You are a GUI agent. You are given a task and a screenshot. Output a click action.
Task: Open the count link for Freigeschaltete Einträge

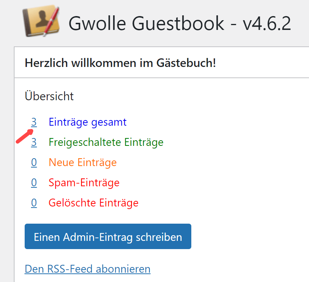pos(34,142)
